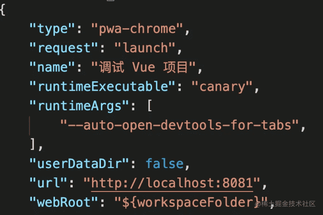Screen dimensions: 323x215
Task: Click the "${workspaceFolder}" value
Action: pyautogui.click(x=191, y=202)
